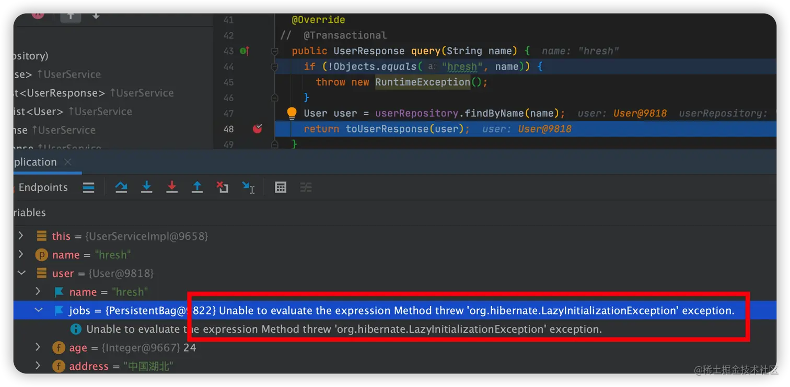Collapse the query method using the gutter fold arrow
This screenshot has height=387, width=790.
tap(275, 51)
